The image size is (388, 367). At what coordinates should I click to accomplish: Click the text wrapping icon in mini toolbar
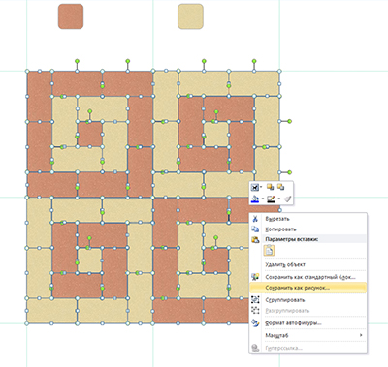point(255,187)
